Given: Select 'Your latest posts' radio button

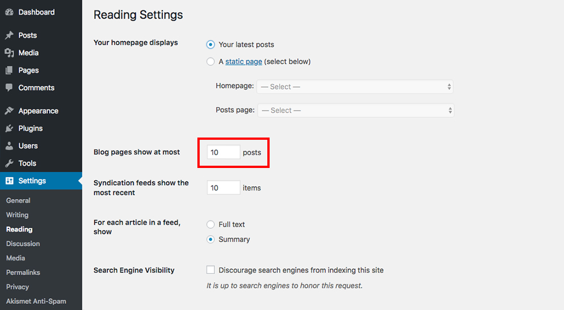Looking at the screenshot, I should click(211, 45).
